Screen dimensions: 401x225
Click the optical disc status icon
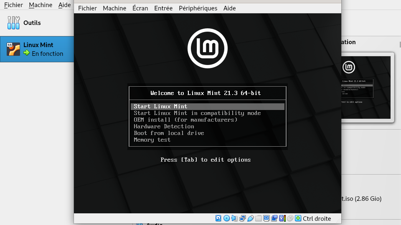tap(226, 218)
